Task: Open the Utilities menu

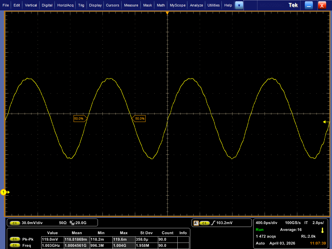Action: (x=213, y=5)
